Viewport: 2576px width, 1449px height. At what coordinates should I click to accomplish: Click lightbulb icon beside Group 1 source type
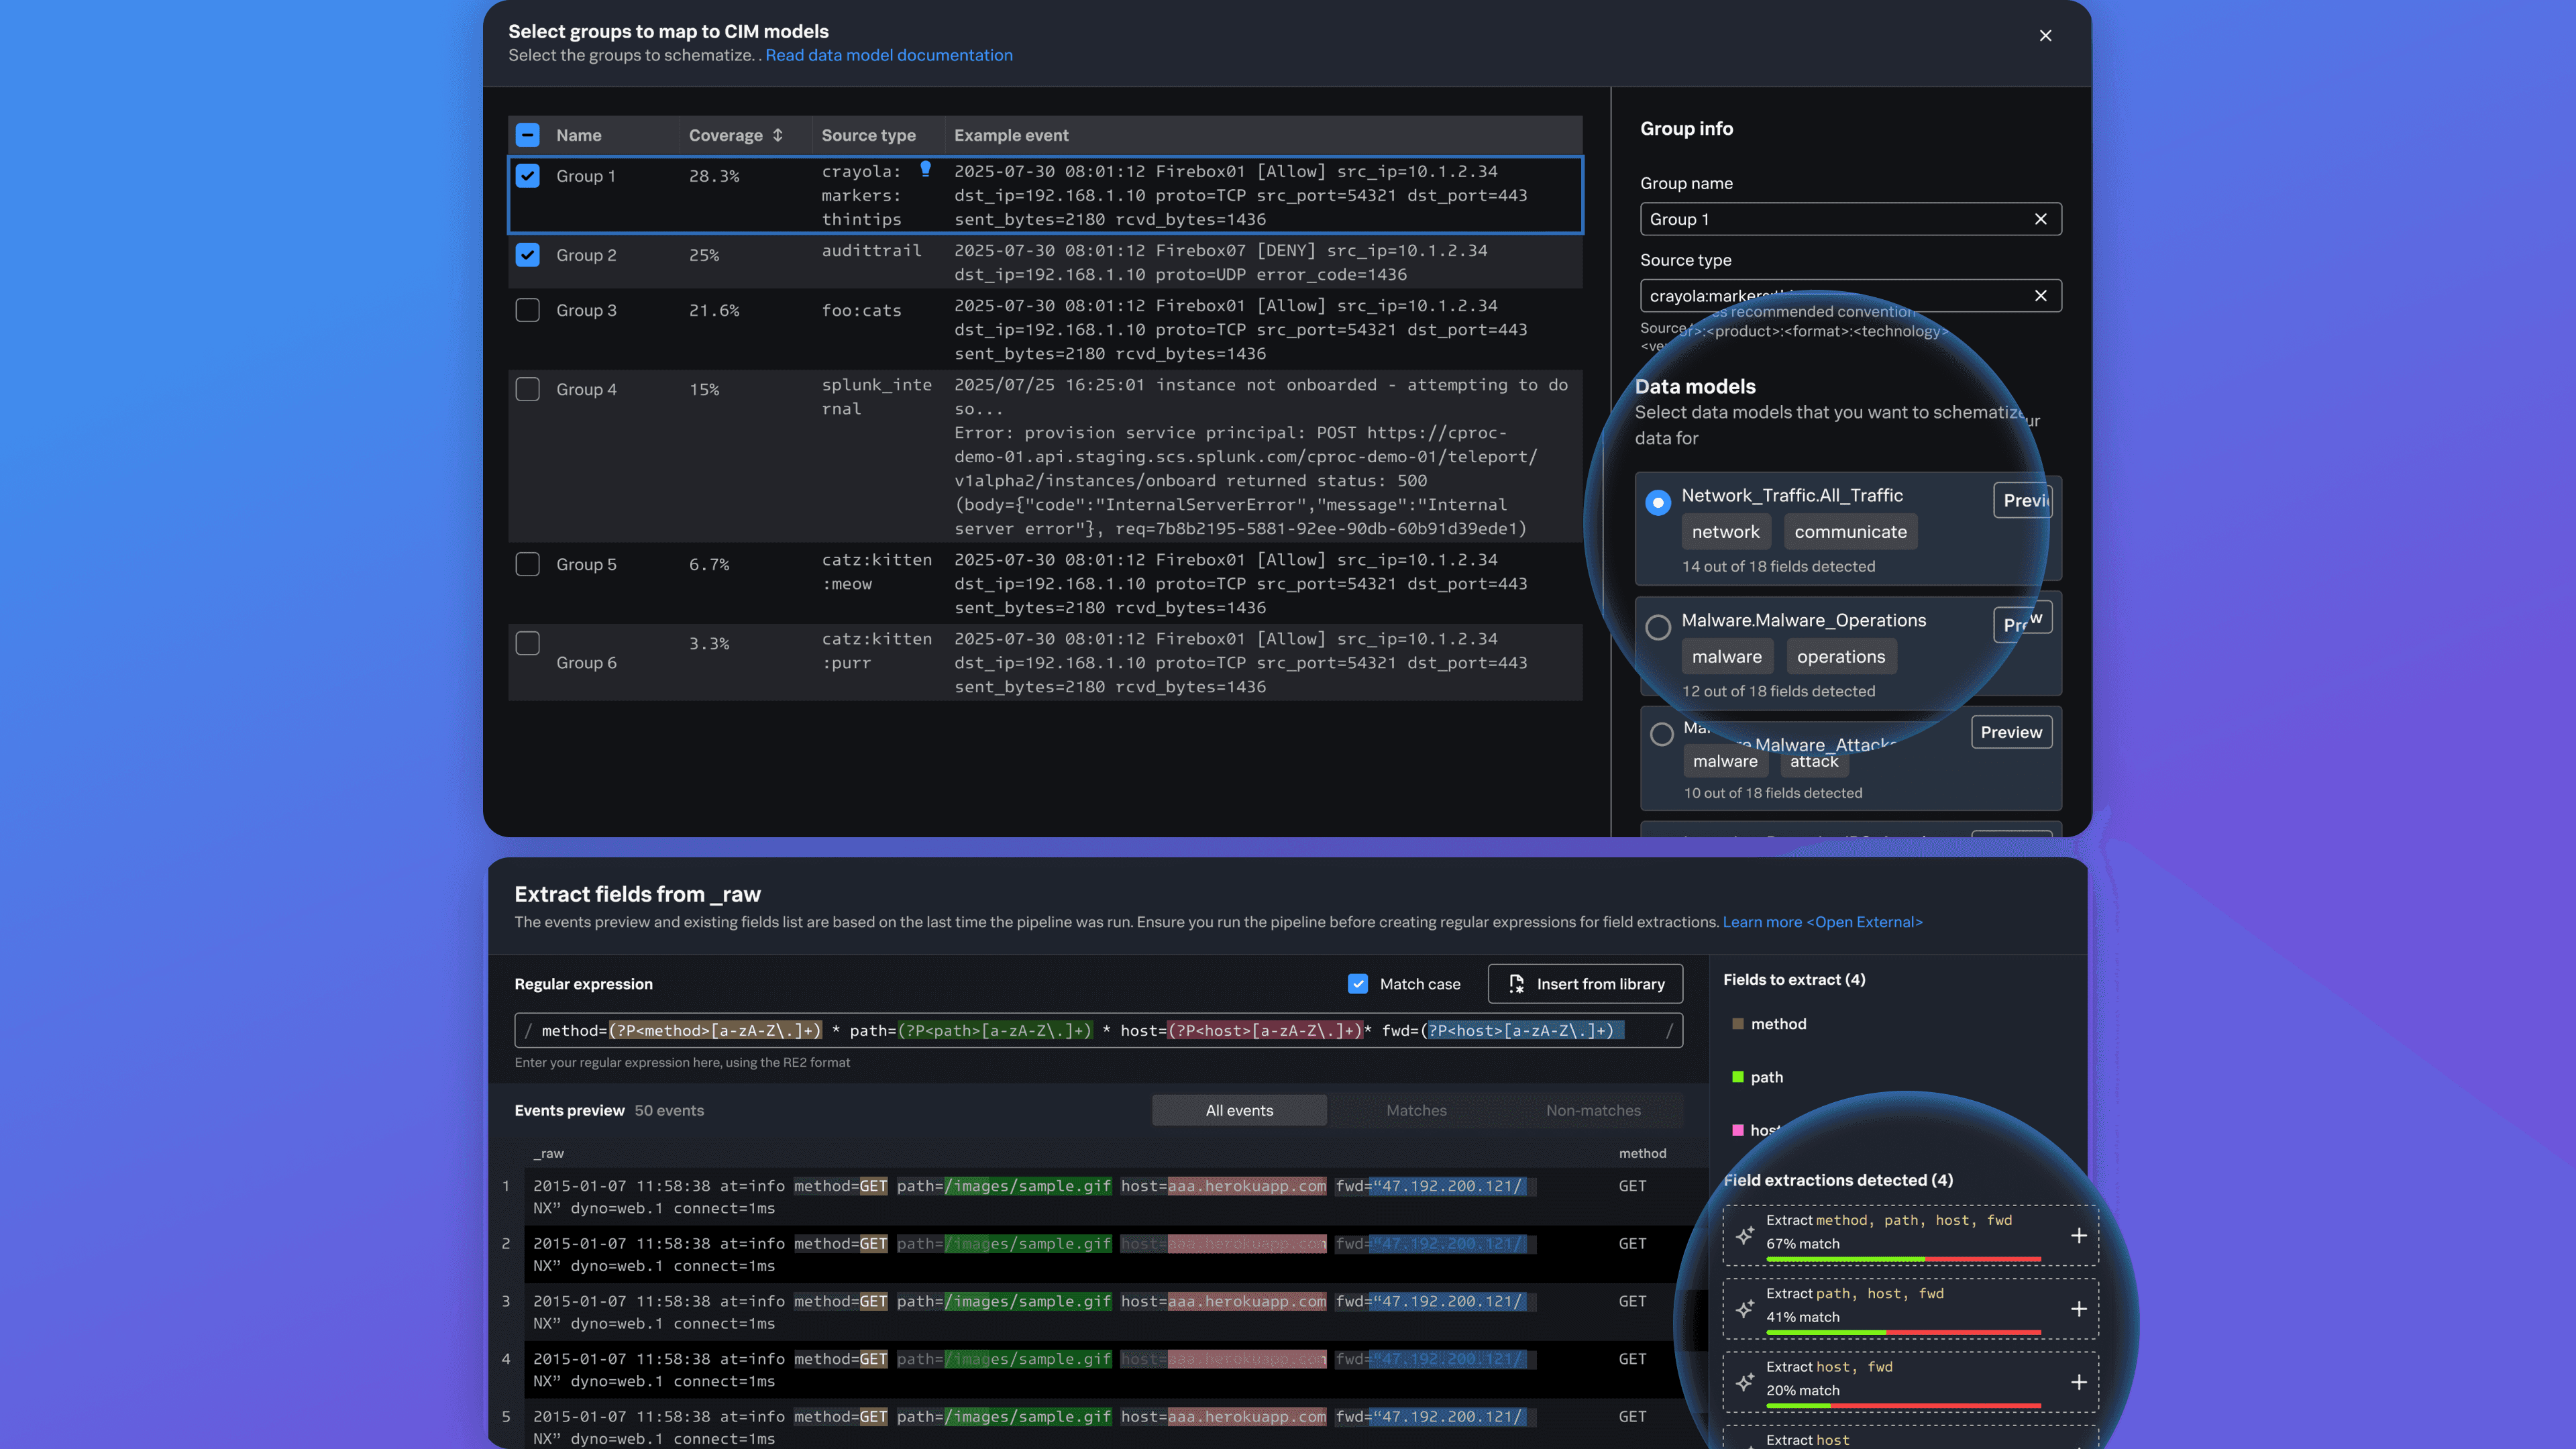click(x=925, y=169)
